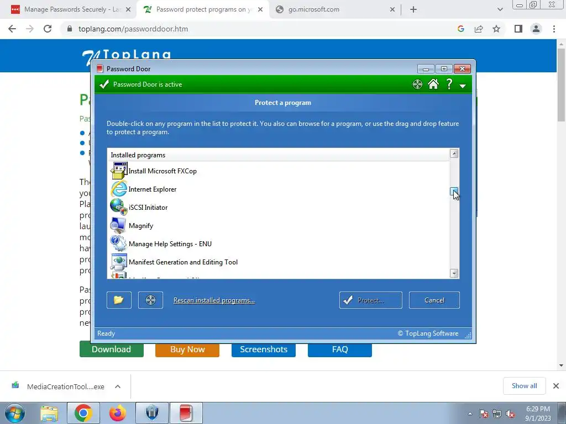Click Chrome icon on taskbar
The image size is (566, 424).
click(83, 413)
